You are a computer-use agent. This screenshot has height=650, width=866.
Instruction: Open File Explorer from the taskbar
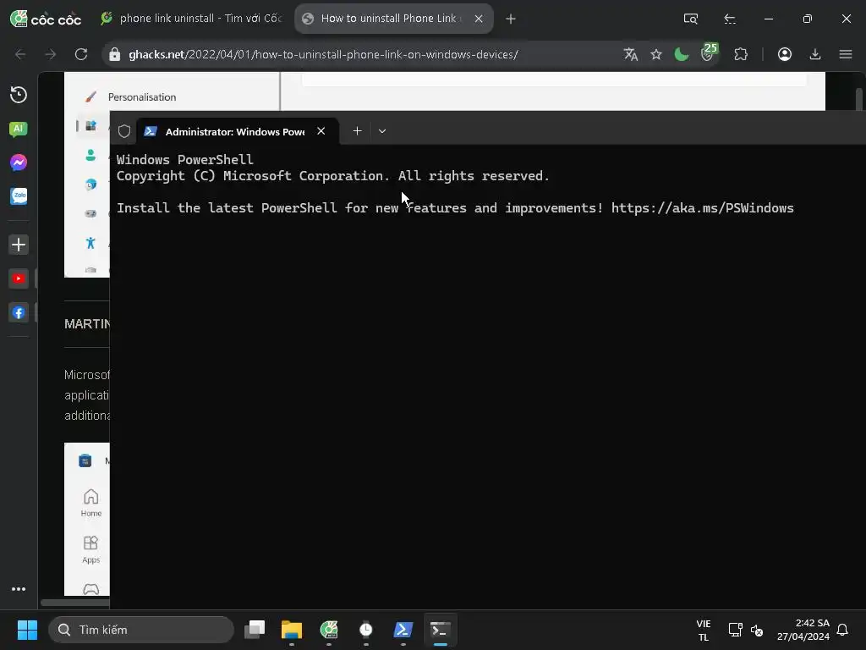coord(292,630)
